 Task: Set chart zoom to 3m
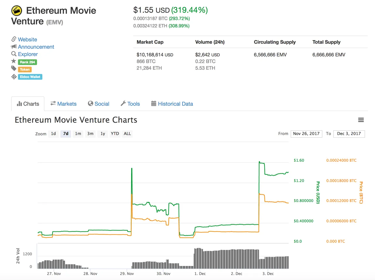point(90,134)
